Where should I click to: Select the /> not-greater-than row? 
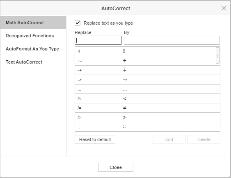pyautogui.click(x=147, y=117)
